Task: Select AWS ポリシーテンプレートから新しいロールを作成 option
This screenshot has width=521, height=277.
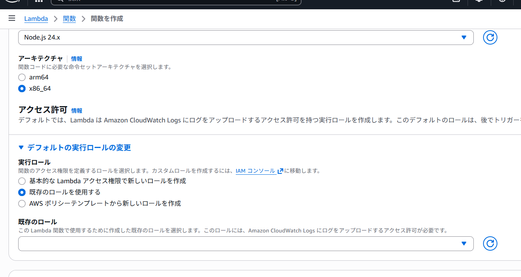Action: pos(22,203)
